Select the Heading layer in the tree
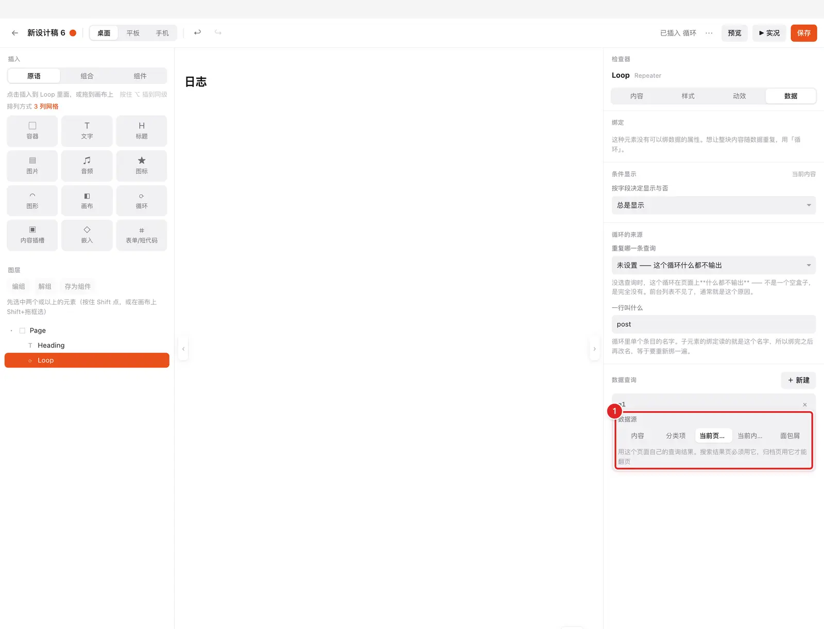824x629 pixels. [x=87, y=345]
